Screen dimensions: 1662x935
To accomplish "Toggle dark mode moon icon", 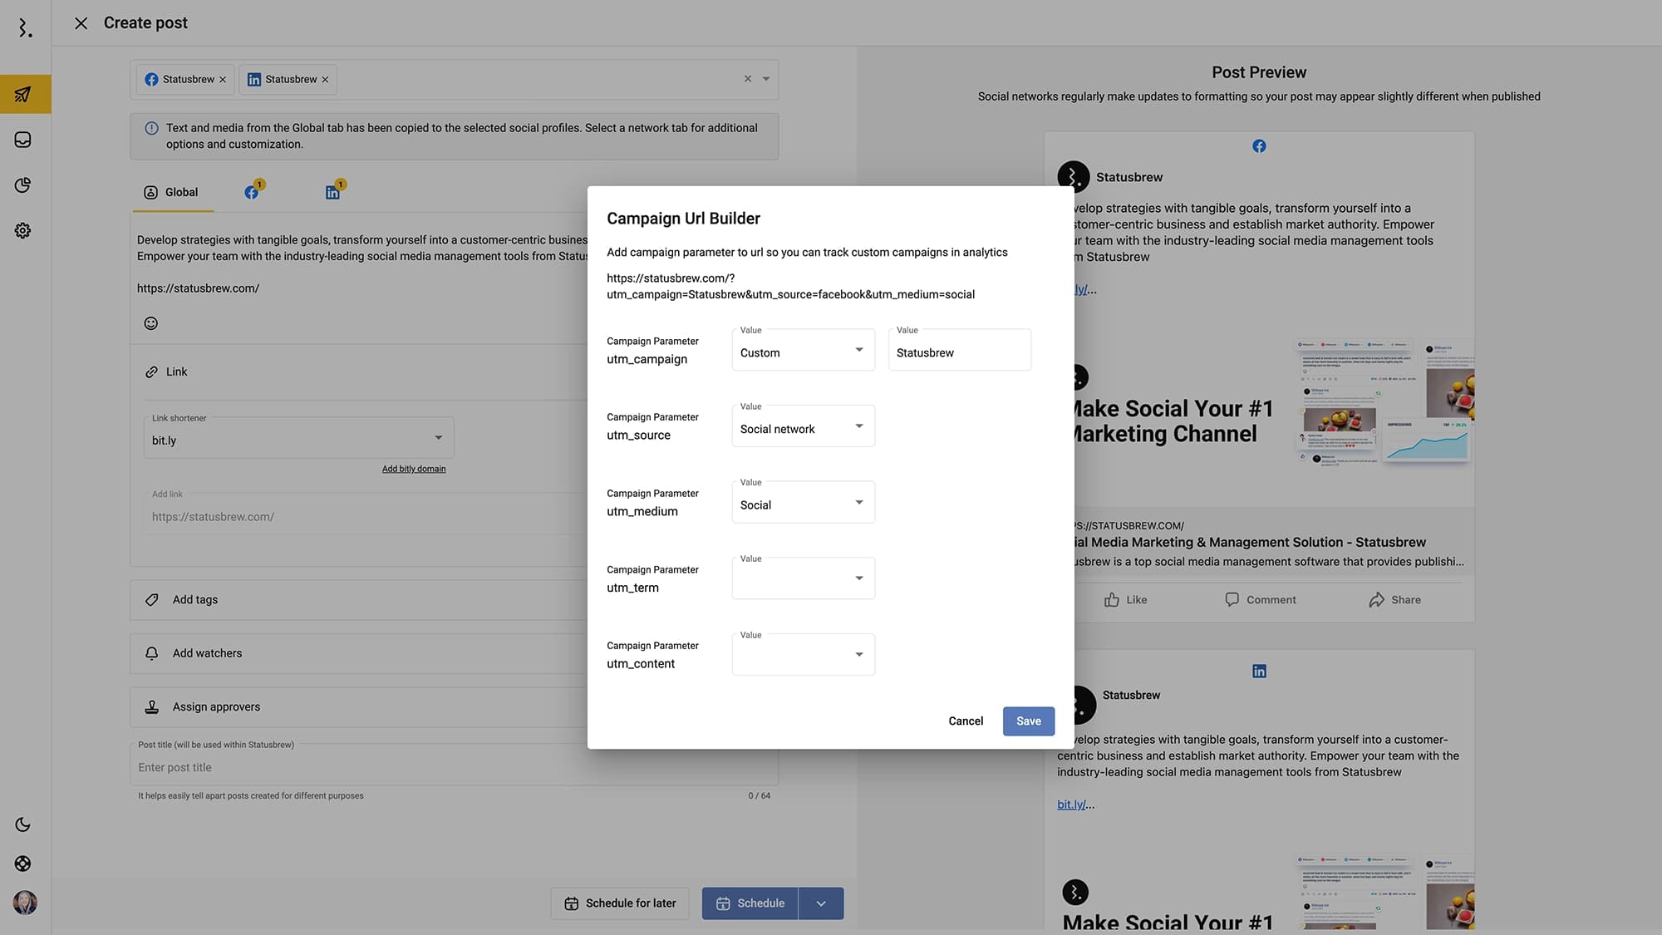I will click(x=23, y=824).
